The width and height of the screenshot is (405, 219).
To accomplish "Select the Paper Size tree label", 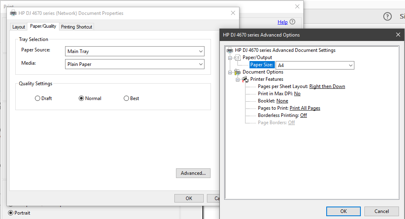I will coord(262,65).
